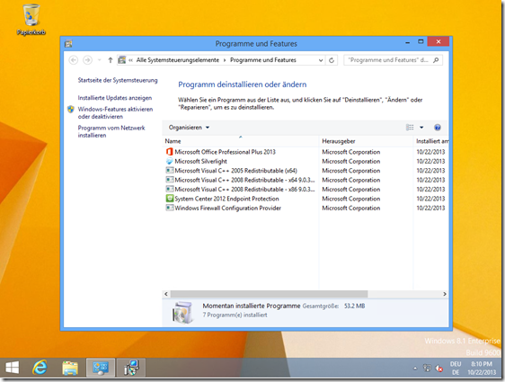Viewport: 505px width, 382px height.
Task: Select Alle Systemsteuerungselemente breadcrumb
Action: [x=177, y=60]
